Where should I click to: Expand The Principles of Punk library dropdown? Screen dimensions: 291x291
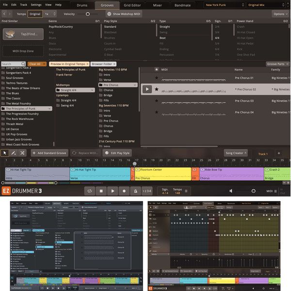pyautogui.click(x=49, y=109)
